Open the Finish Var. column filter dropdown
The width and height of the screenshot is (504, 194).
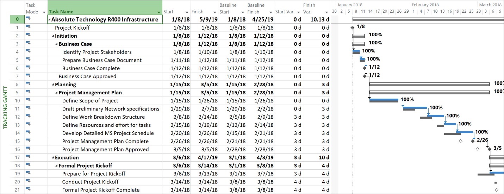click(x=326, y=12)
